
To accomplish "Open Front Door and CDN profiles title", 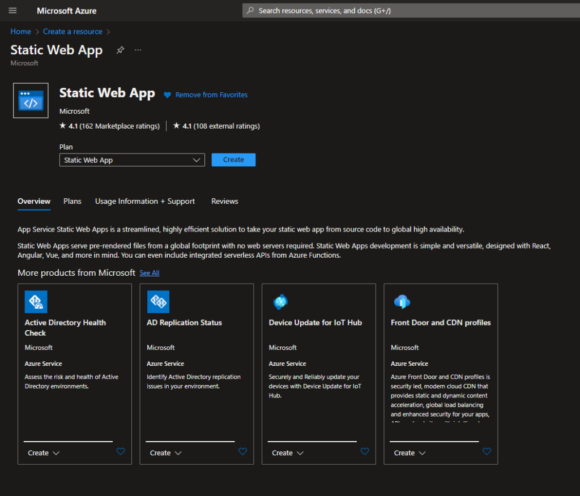I will coord(441,323).
